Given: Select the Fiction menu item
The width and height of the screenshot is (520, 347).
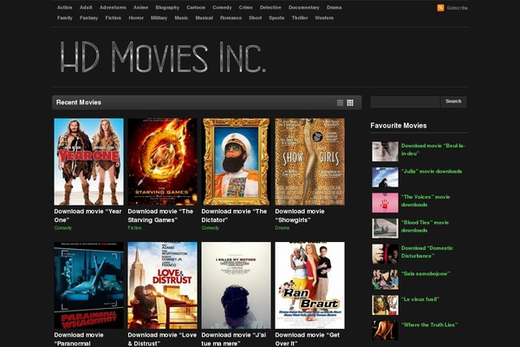Looking at the screenshot, I should (x=113, y=18).
